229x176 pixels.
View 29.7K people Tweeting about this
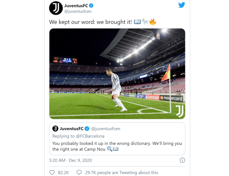(121, 172)
